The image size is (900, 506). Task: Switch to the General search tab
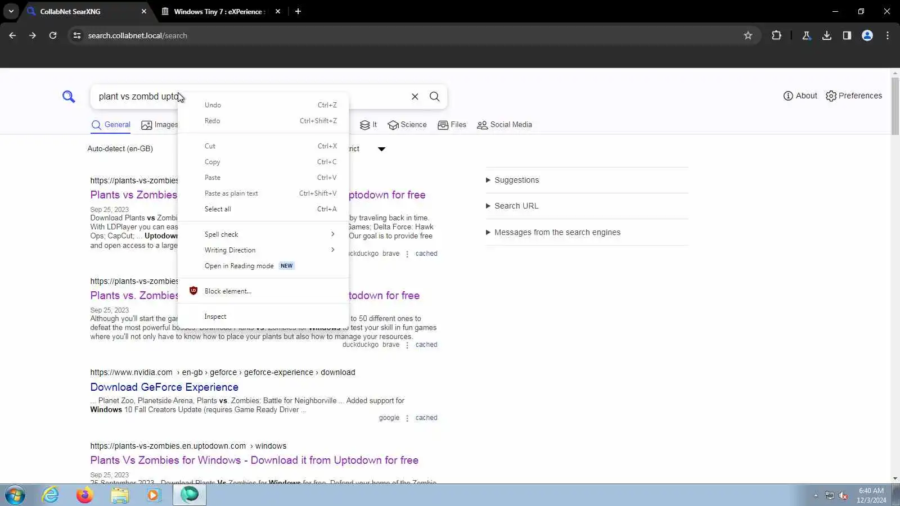(x=111, y=125)
